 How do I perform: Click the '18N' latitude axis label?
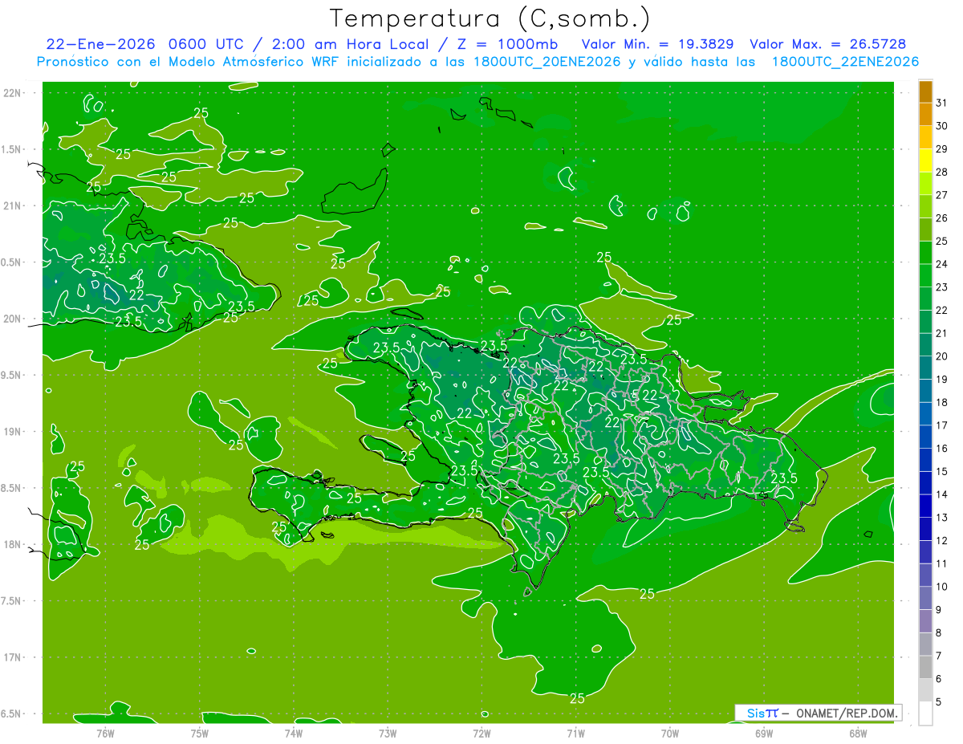coord(12,544)
